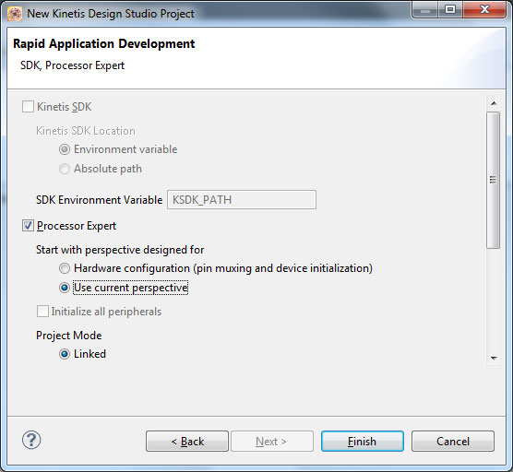This screenshot has width=513, height=472.
Task: Minimize the wizard window
Action: 425,9
